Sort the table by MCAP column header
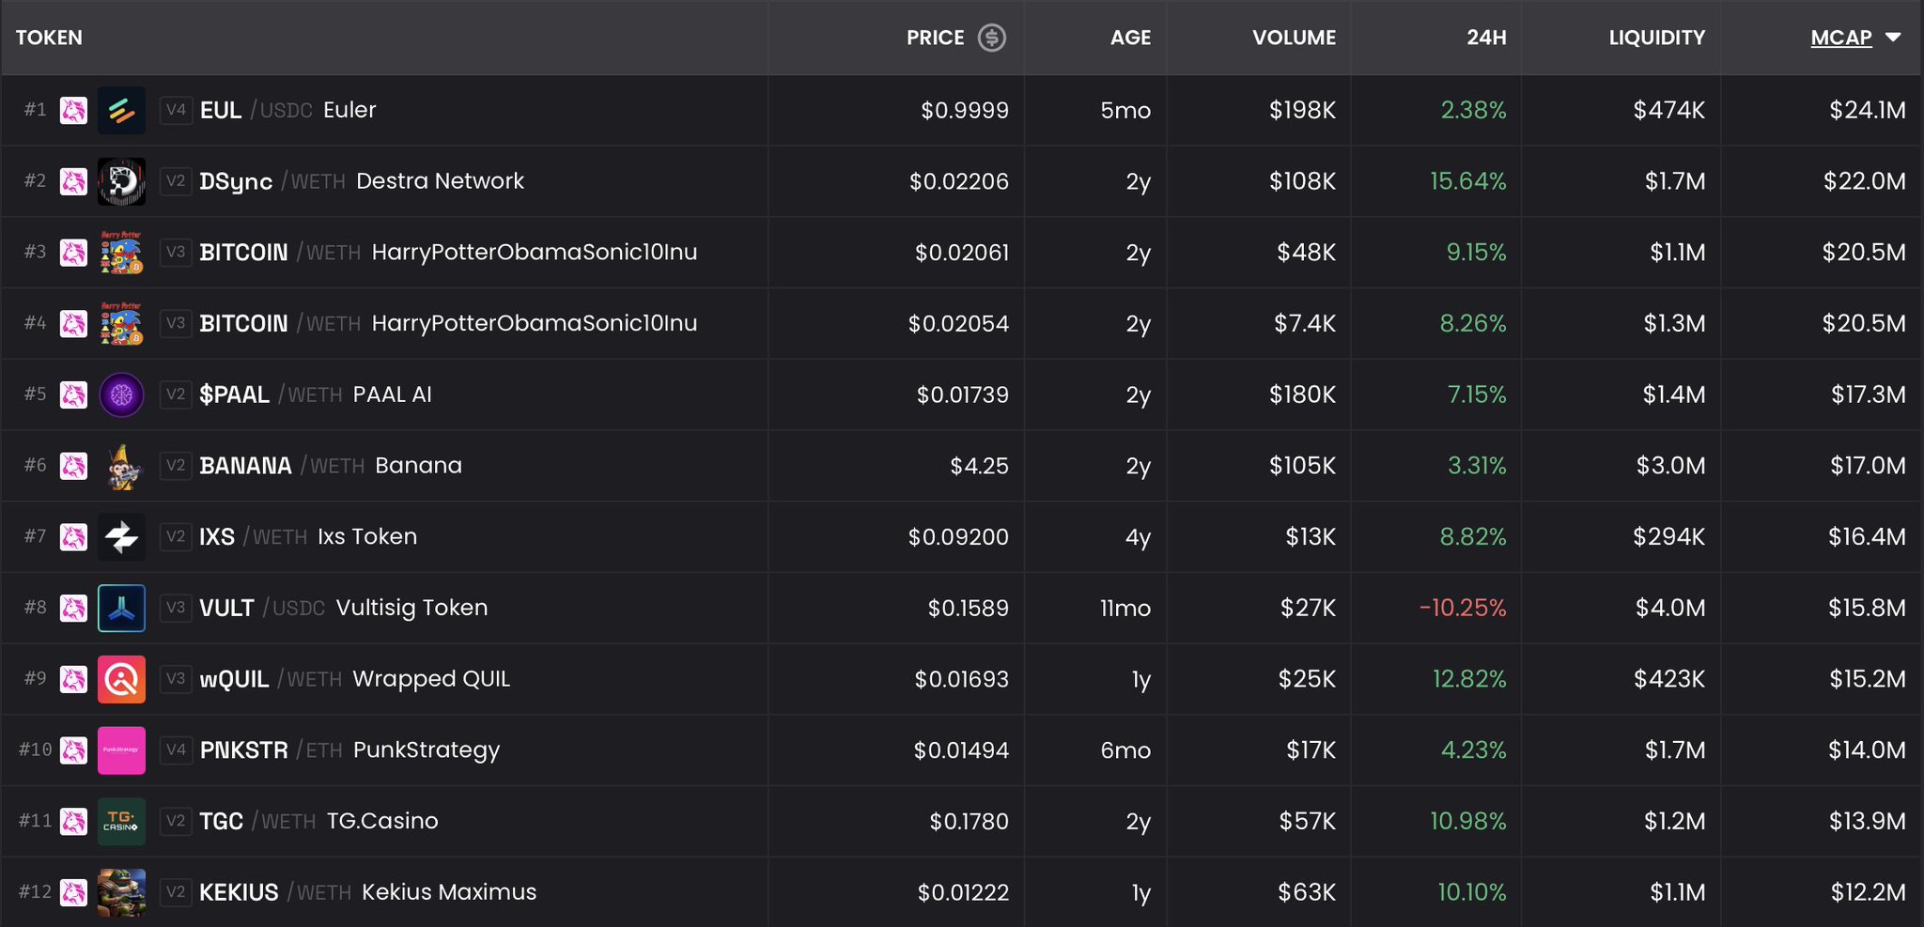This screenshot has width=1924, height=927. tap(1840, 38)
